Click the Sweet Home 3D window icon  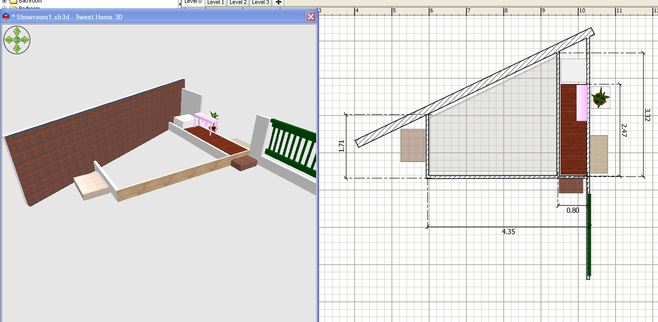click(x=6, y=17)
